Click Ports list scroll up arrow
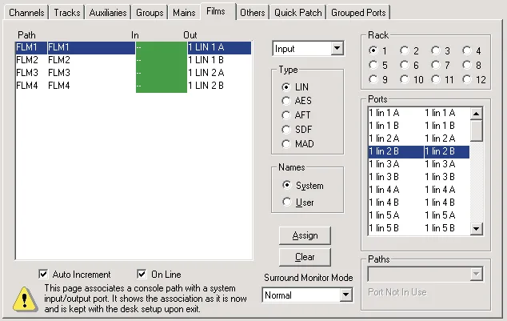Image resolution: width=507 pixels, height=321 pixels. pos(477,114)
